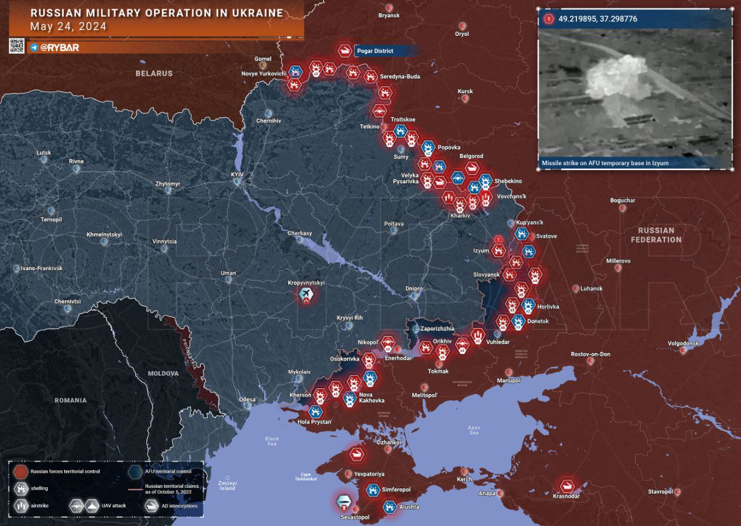
Task: Open the Izyum missile strike thumbnail image
Action: [635, 93]
